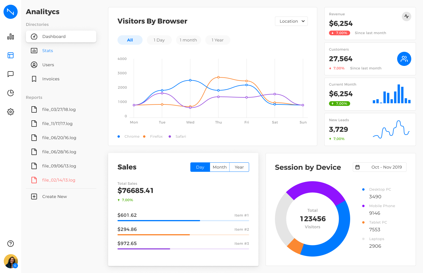423x273 pixels.
Task: Click the help question mark icon
Action: [x=11, y=244]
